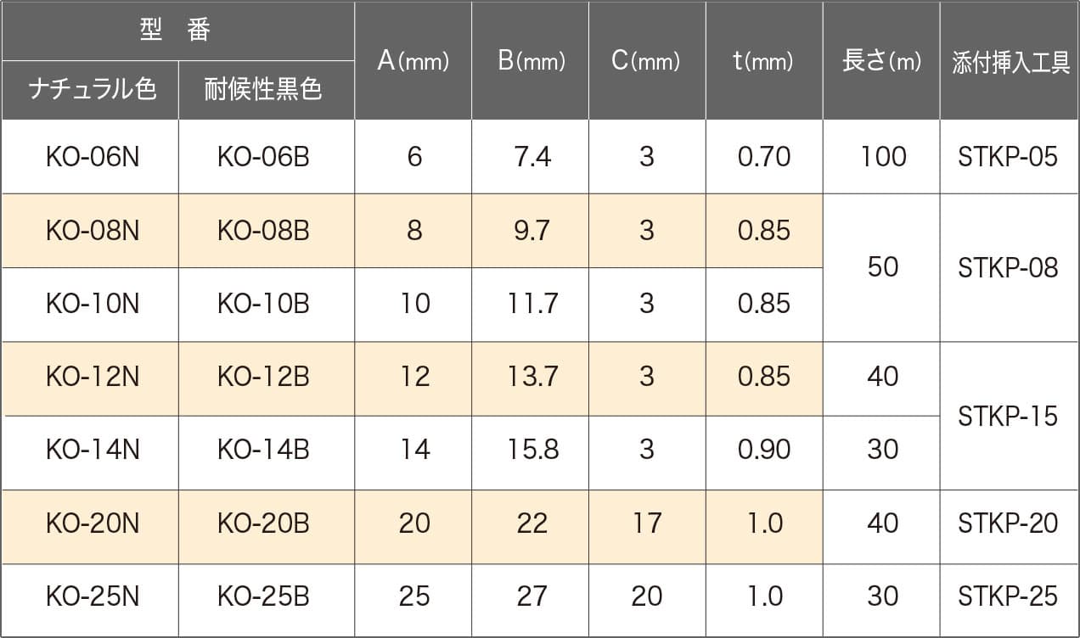Click the 長さ(m) column header
Image resolution: width=1080 pixels, height=638 pixels.
point(881,61)
